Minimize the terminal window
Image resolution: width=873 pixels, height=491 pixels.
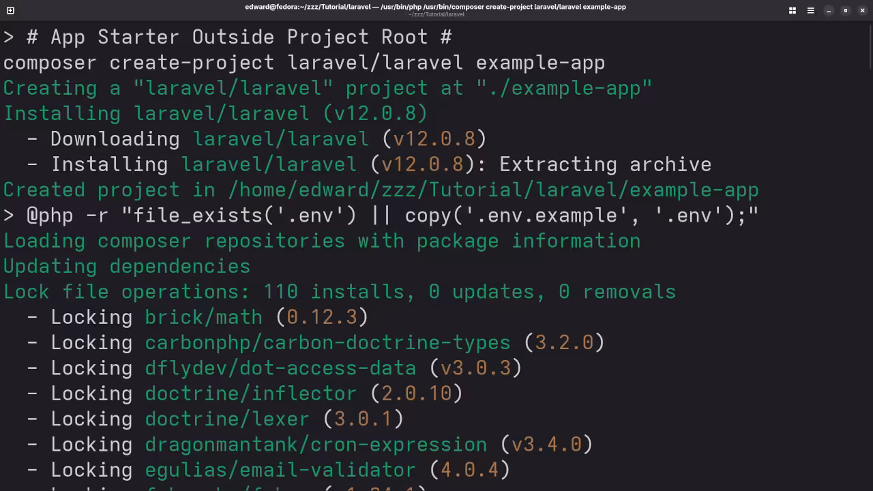(829, 10)
